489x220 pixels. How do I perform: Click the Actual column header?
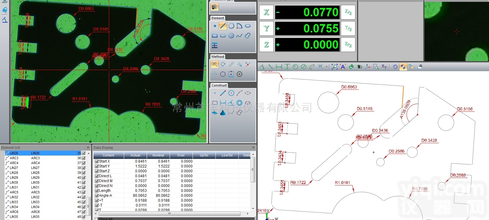(x=135, y=155)
